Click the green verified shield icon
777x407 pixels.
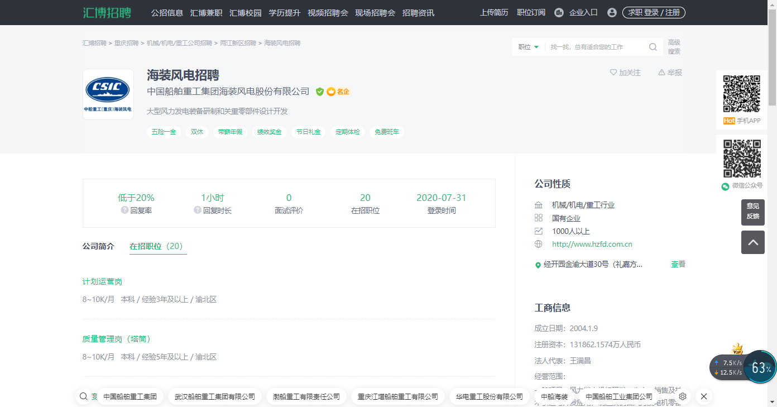[320, 92]
